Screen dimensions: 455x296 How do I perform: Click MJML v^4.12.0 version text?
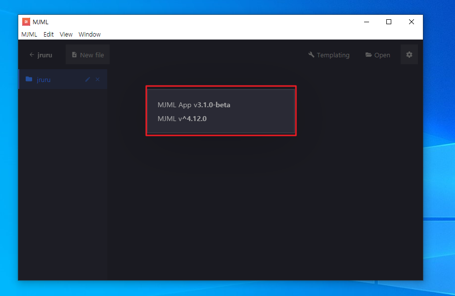[182, 119]
